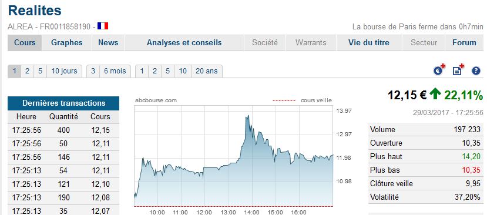
Task: Select the 10 jours chart period
Action: [64, 71]
